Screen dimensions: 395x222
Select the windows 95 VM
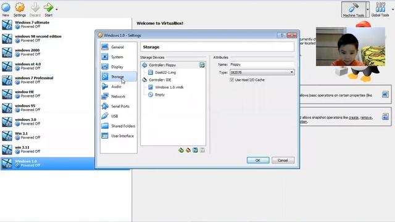pyautogui.click(x=65, y=108)
